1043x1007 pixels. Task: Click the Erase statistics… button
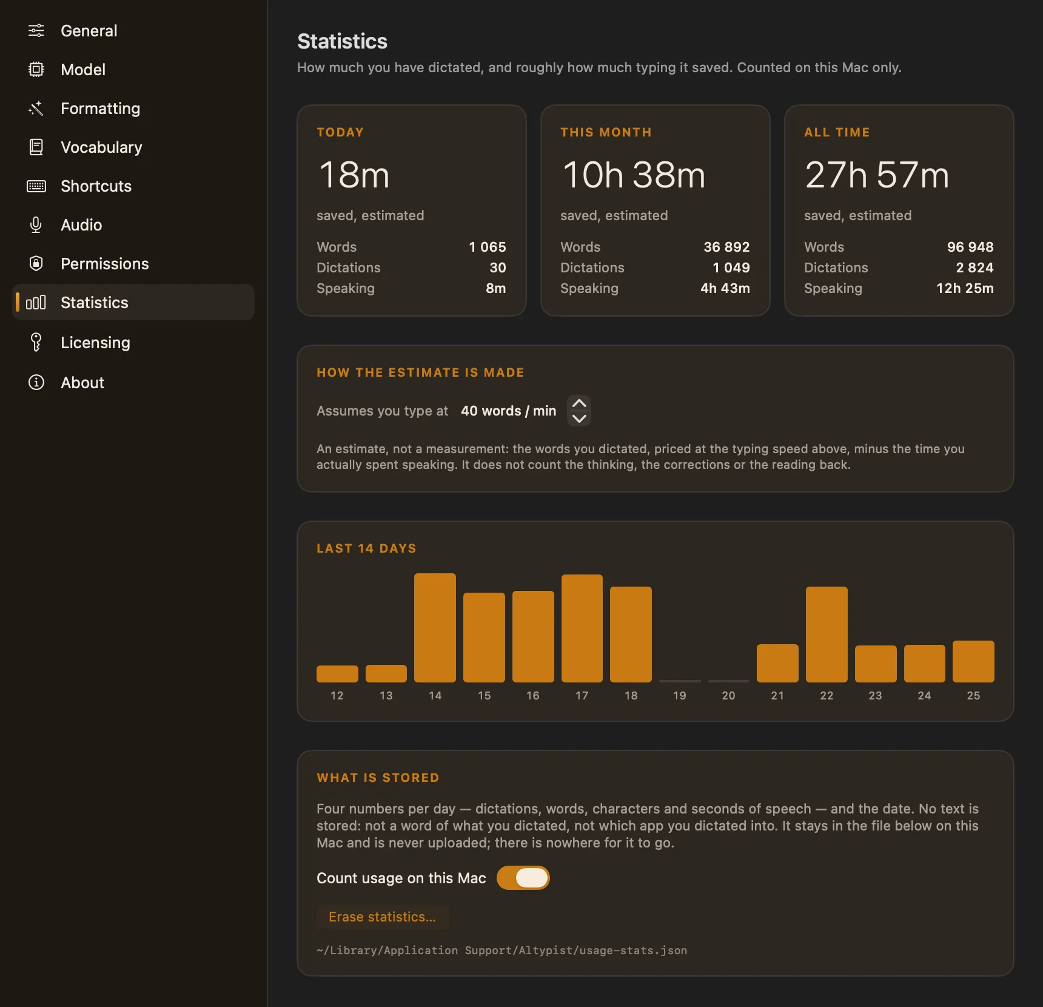pyautogui.click(x=382, y=917)
